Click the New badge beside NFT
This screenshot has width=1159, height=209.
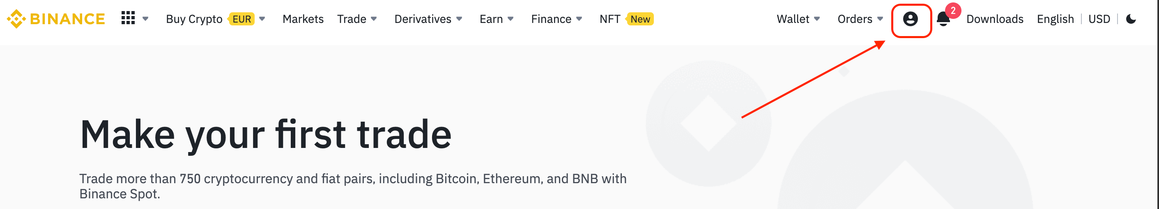(639, 19)
